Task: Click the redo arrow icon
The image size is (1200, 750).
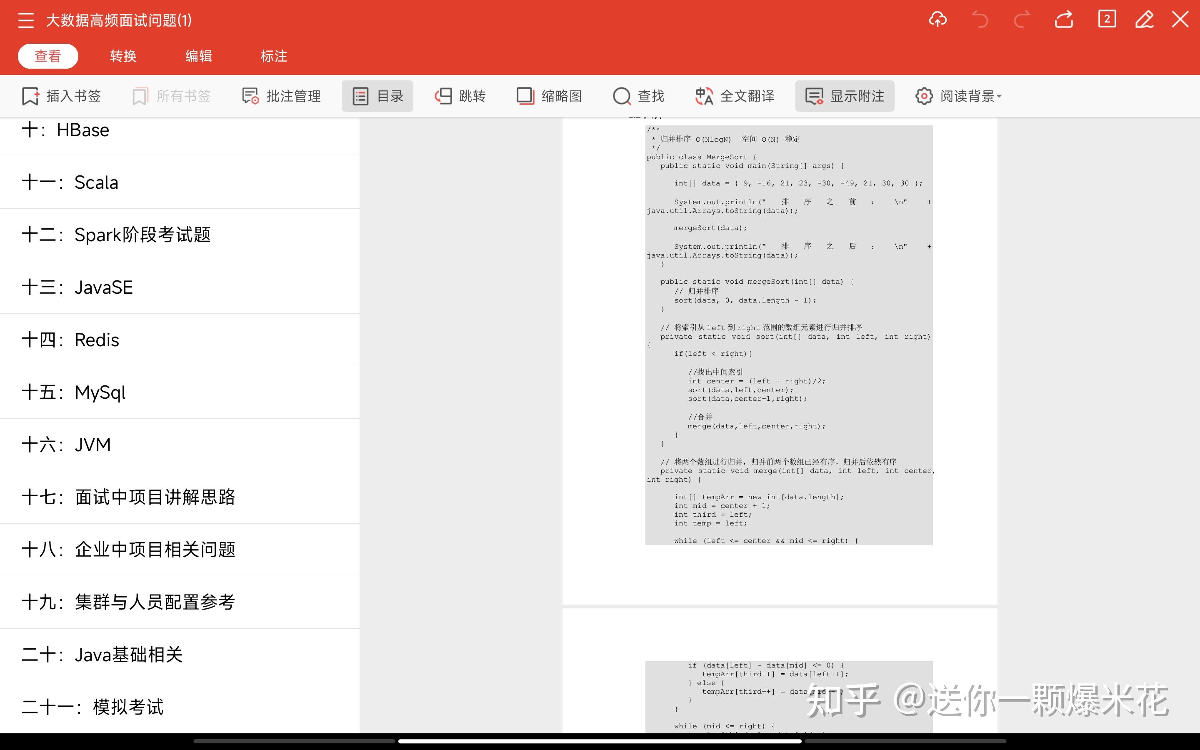Action: coord(1022,20)
